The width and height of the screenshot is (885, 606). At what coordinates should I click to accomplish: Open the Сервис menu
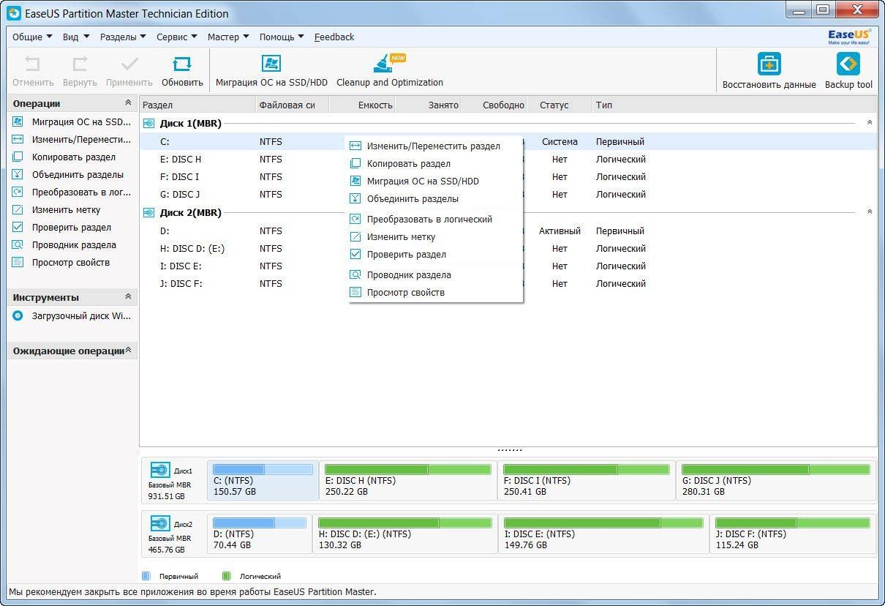[177, 37]
